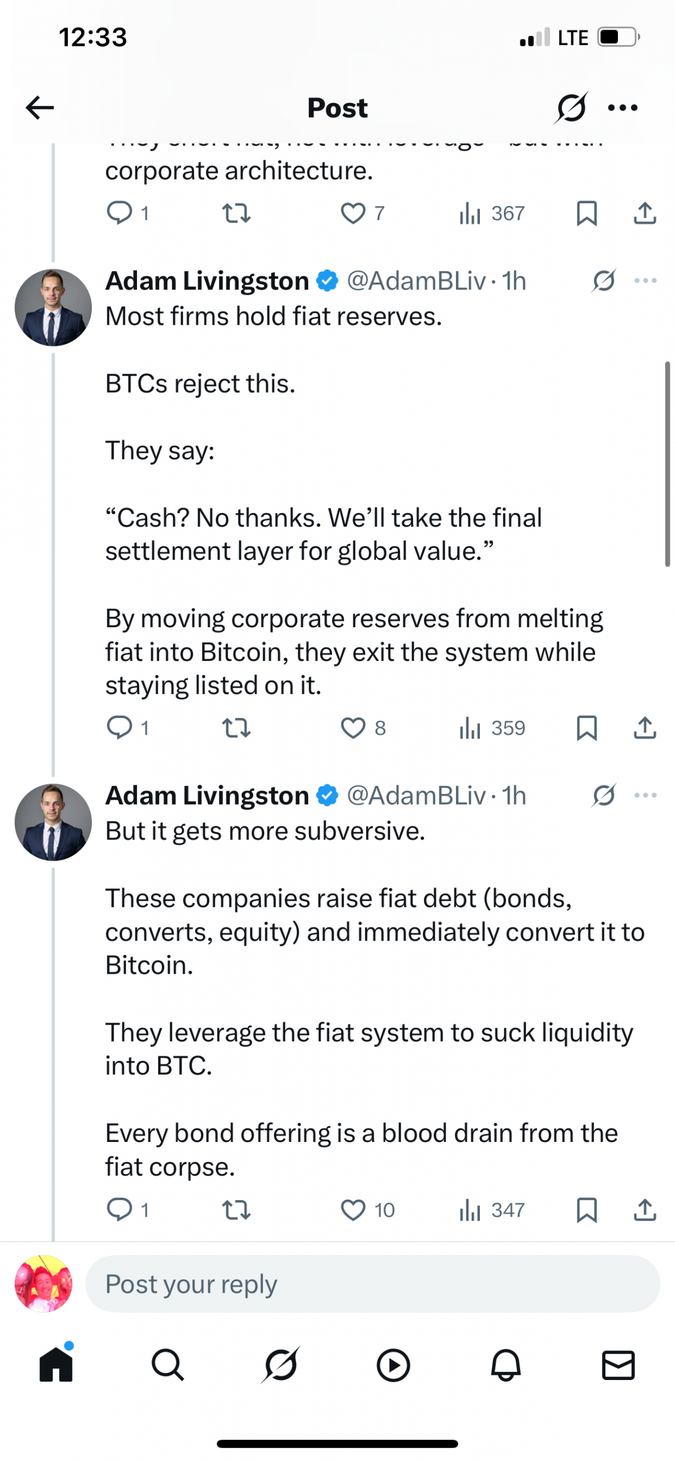Tap the back arrow in header
The width and height of the screenshot is (675, 1461).
pyautogui.click(x=40, y=107)
